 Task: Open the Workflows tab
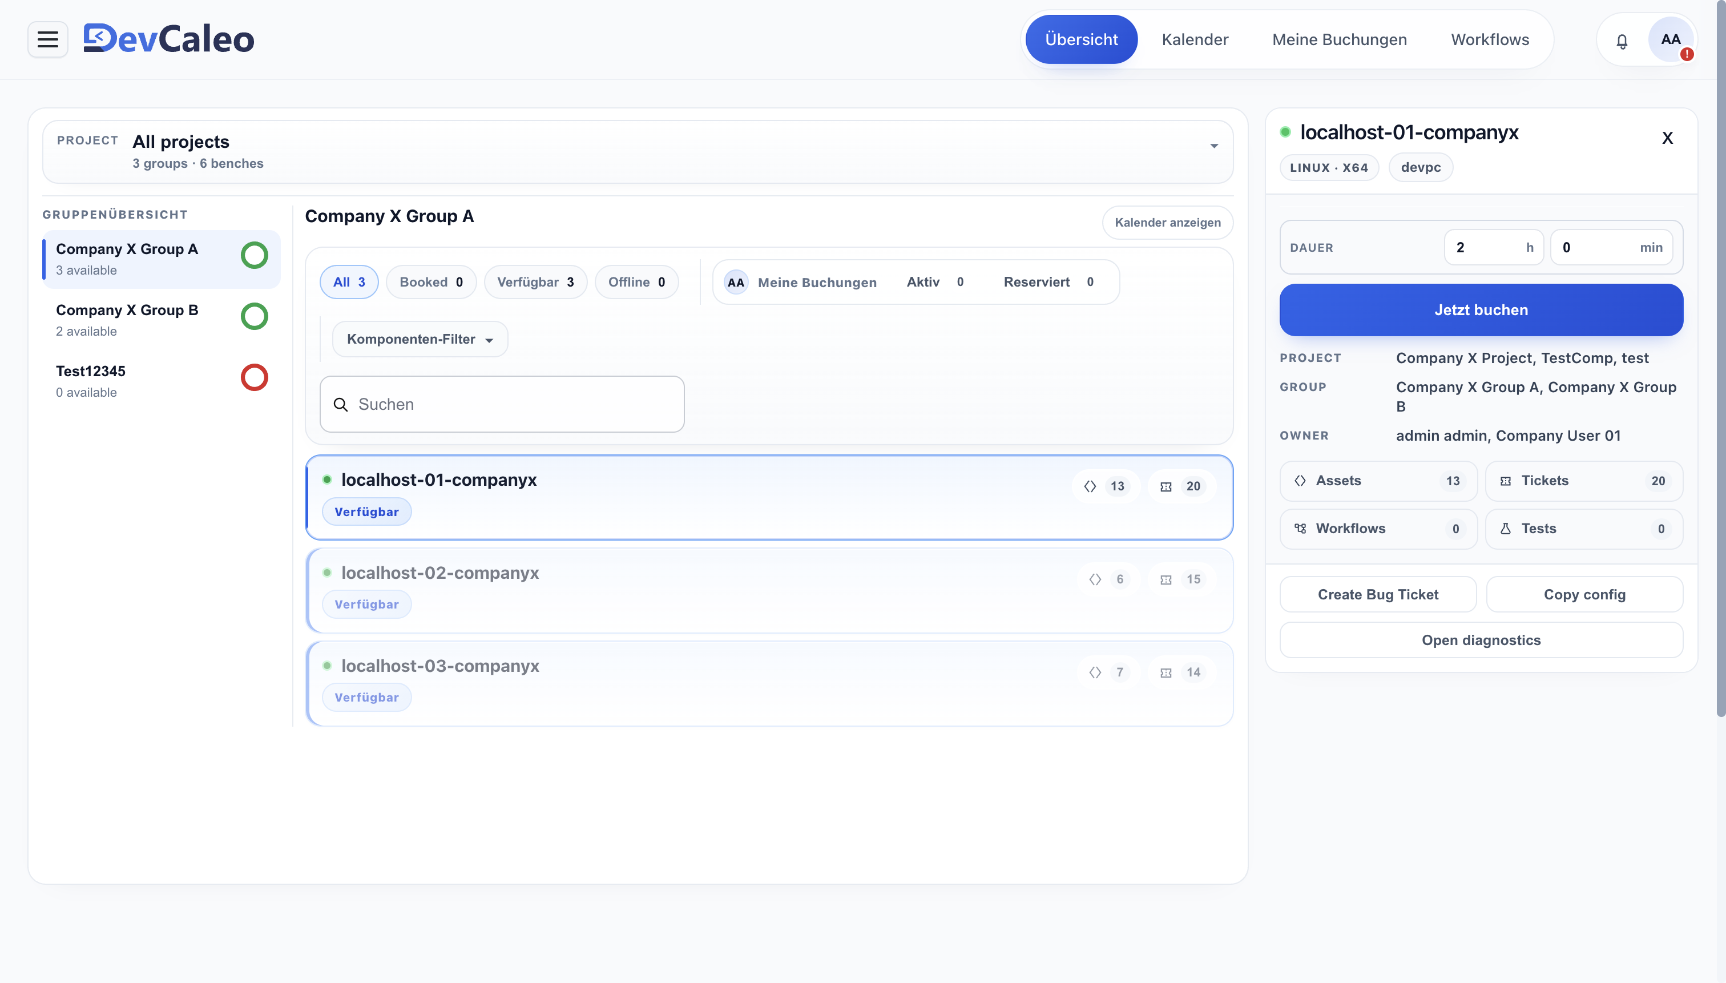1490,39
